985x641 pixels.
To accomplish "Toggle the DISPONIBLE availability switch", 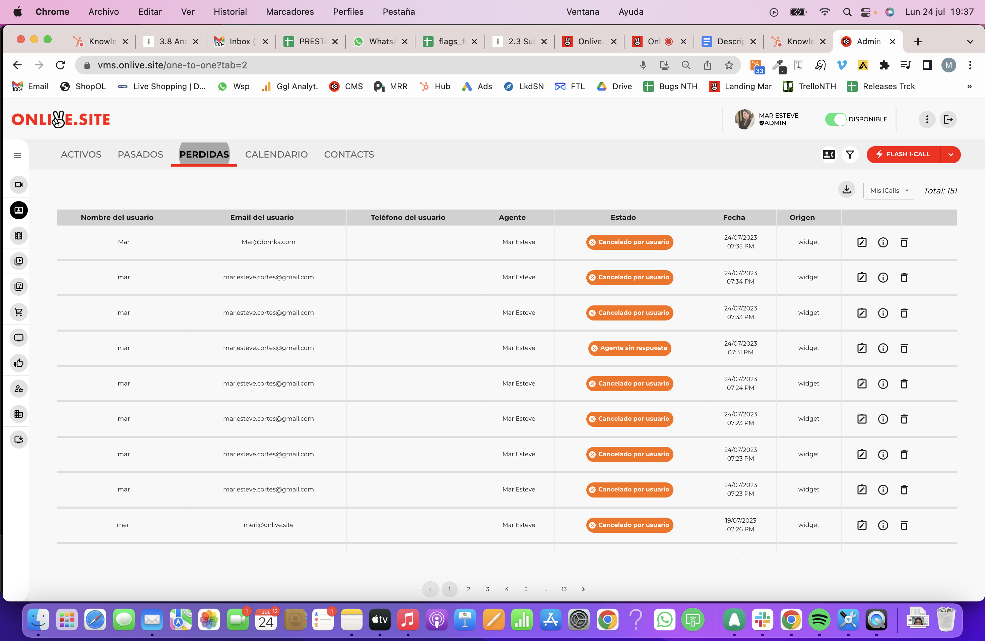I will (x=835, y=119).
